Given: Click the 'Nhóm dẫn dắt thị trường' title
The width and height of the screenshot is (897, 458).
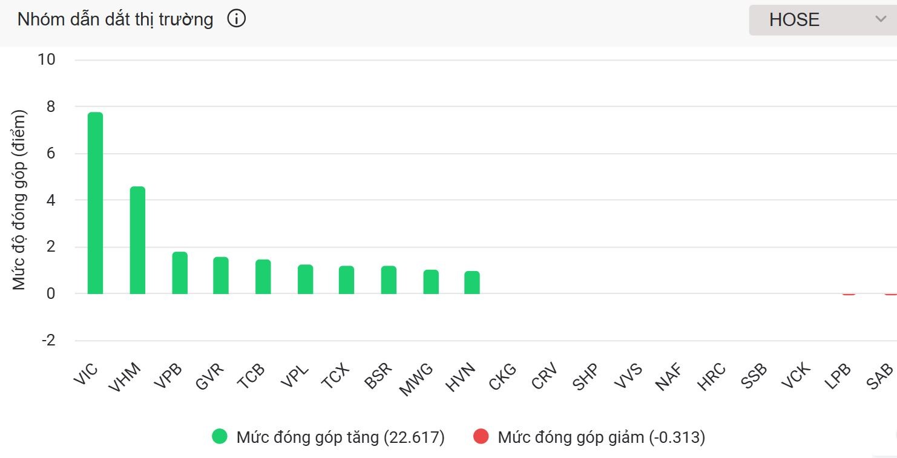Looking at the screenshot, I should point(115,19).
